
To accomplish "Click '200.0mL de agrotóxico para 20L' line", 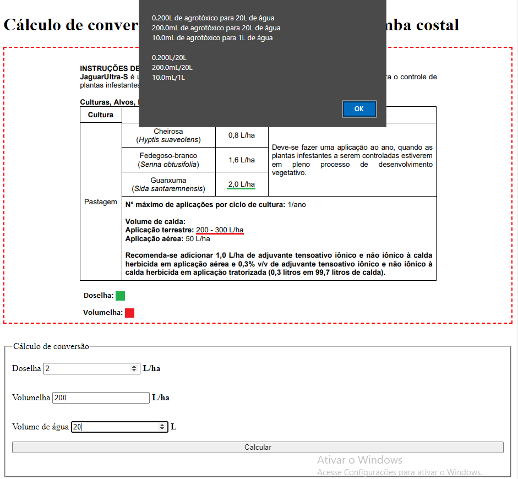I will 216,28.
